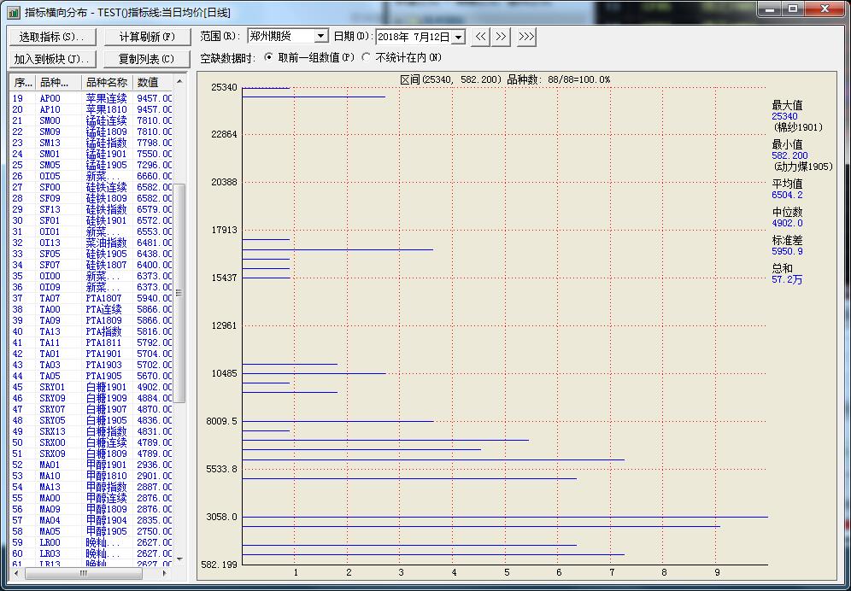Select row 44 TA05 PTA1905
Screen dimensions: 851x591
click(91, 376)
